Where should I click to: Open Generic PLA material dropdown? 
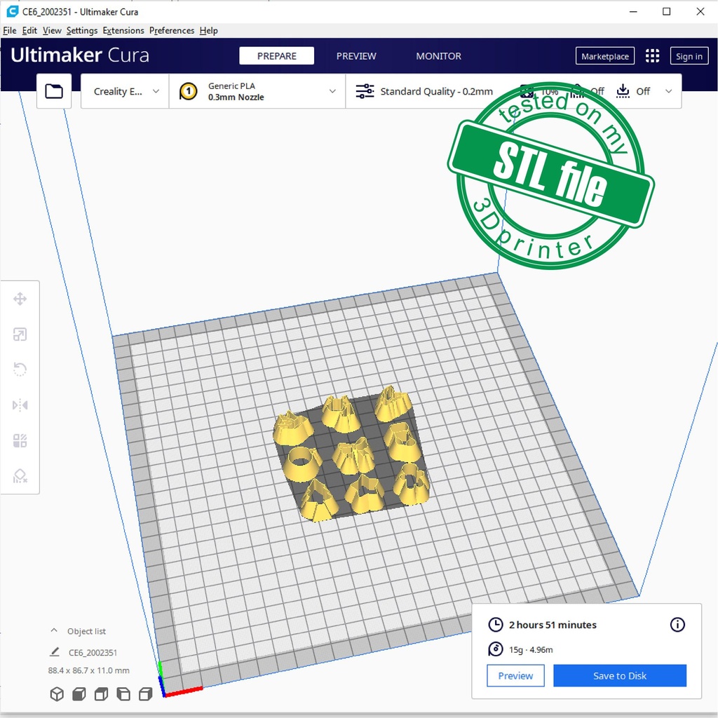tap(257, 91)
